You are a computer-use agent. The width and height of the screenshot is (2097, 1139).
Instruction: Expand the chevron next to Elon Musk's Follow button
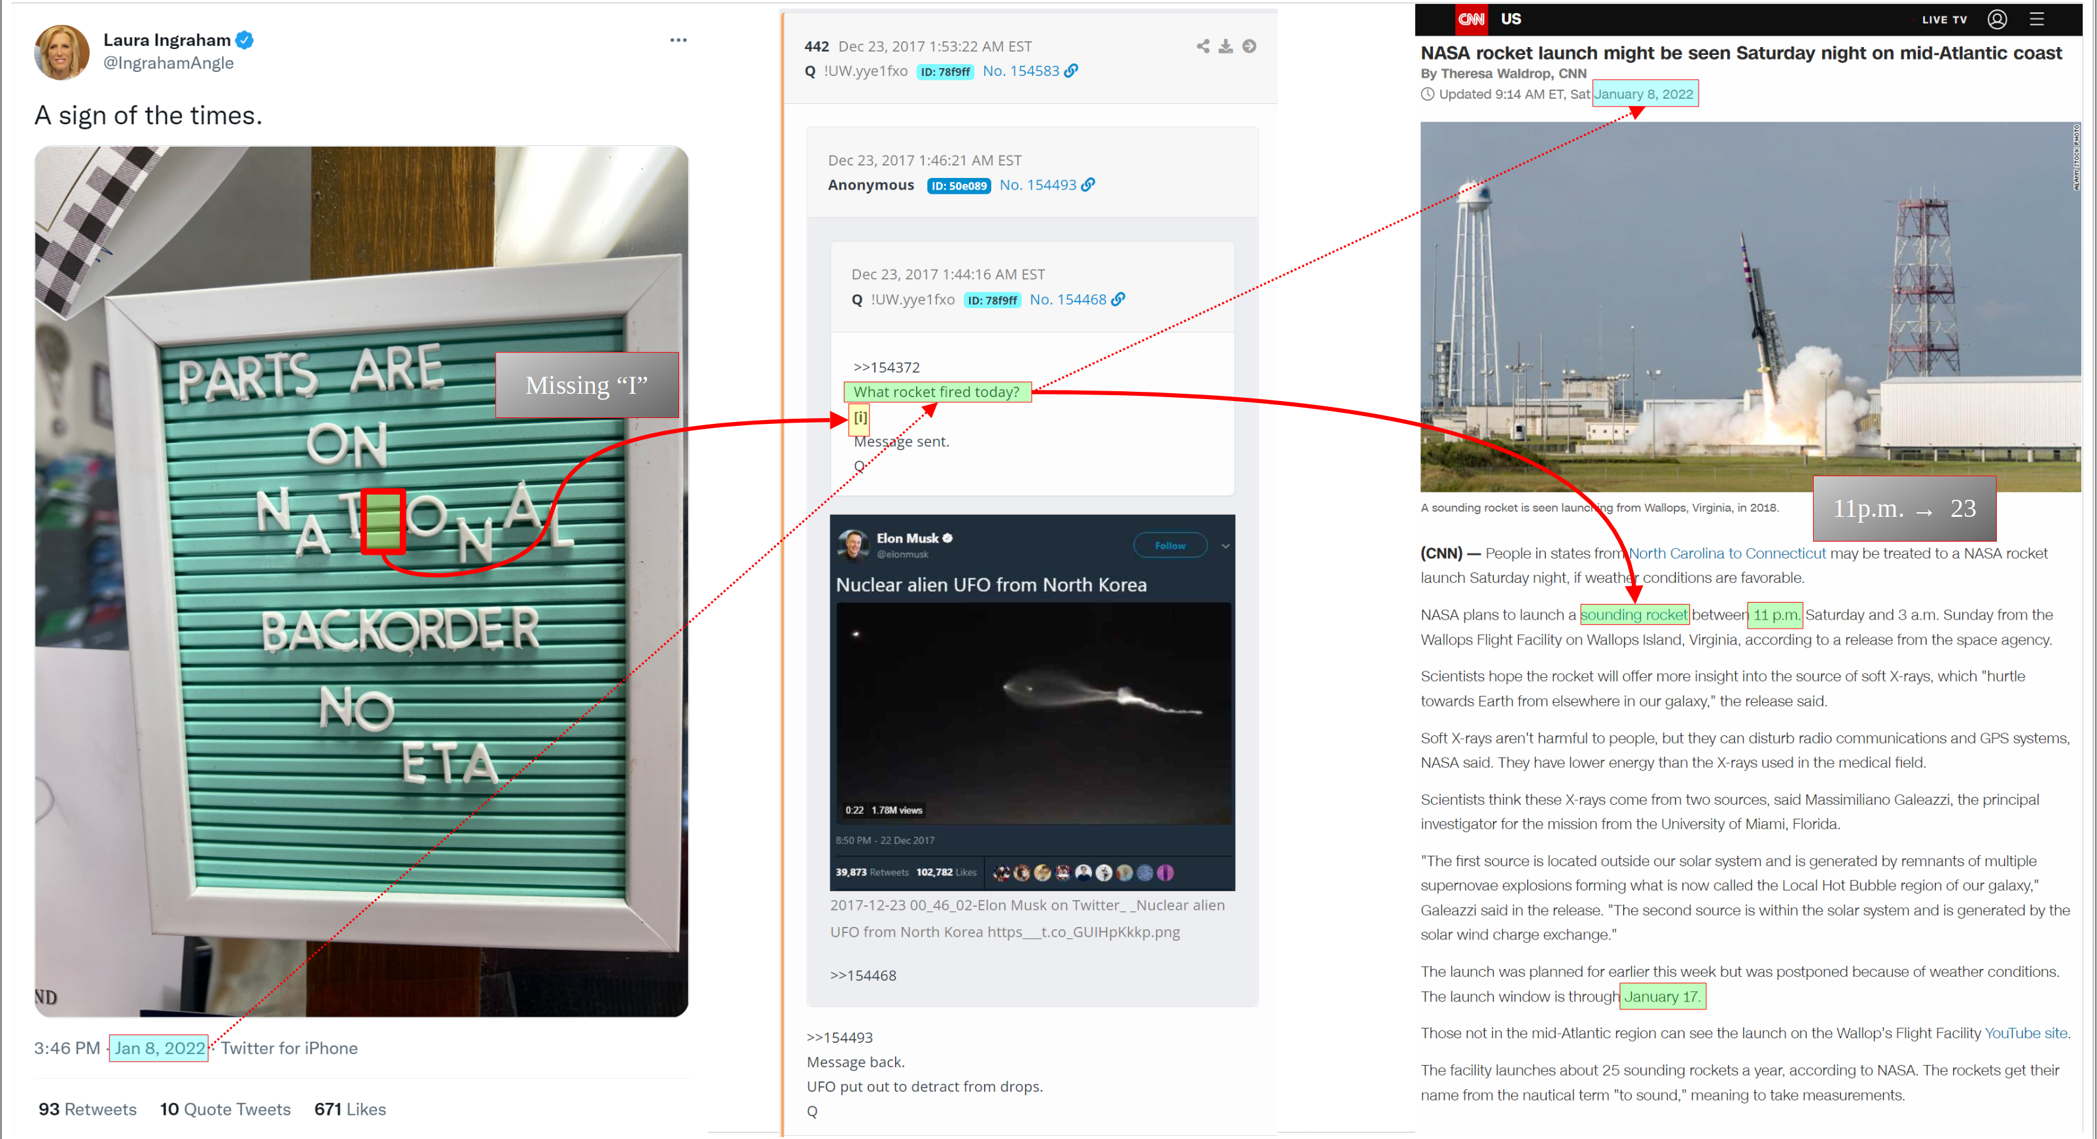point(1225,546)
